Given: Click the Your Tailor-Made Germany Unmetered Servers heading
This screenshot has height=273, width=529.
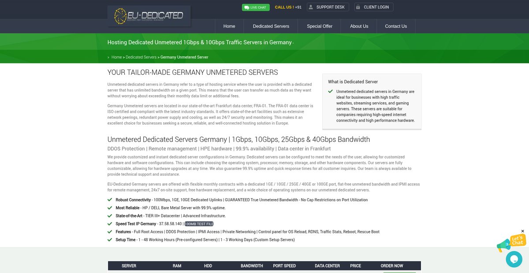Looking at the screenshot, I should 193,72.
